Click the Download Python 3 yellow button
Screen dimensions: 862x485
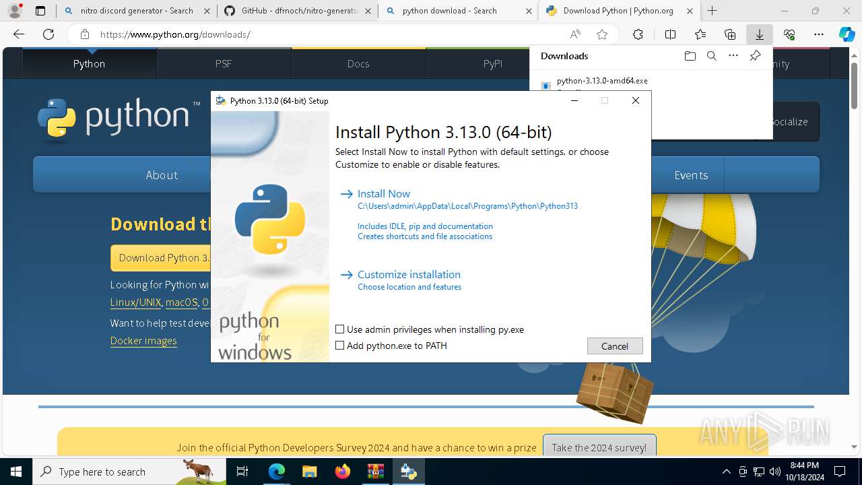pos(161,257)
